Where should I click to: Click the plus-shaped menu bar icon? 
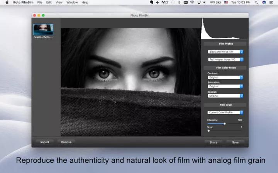tap(158, 2)
